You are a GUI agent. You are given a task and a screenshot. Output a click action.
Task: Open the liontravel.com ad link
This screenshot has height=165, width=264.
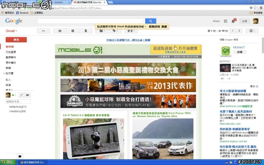(236, 106)
